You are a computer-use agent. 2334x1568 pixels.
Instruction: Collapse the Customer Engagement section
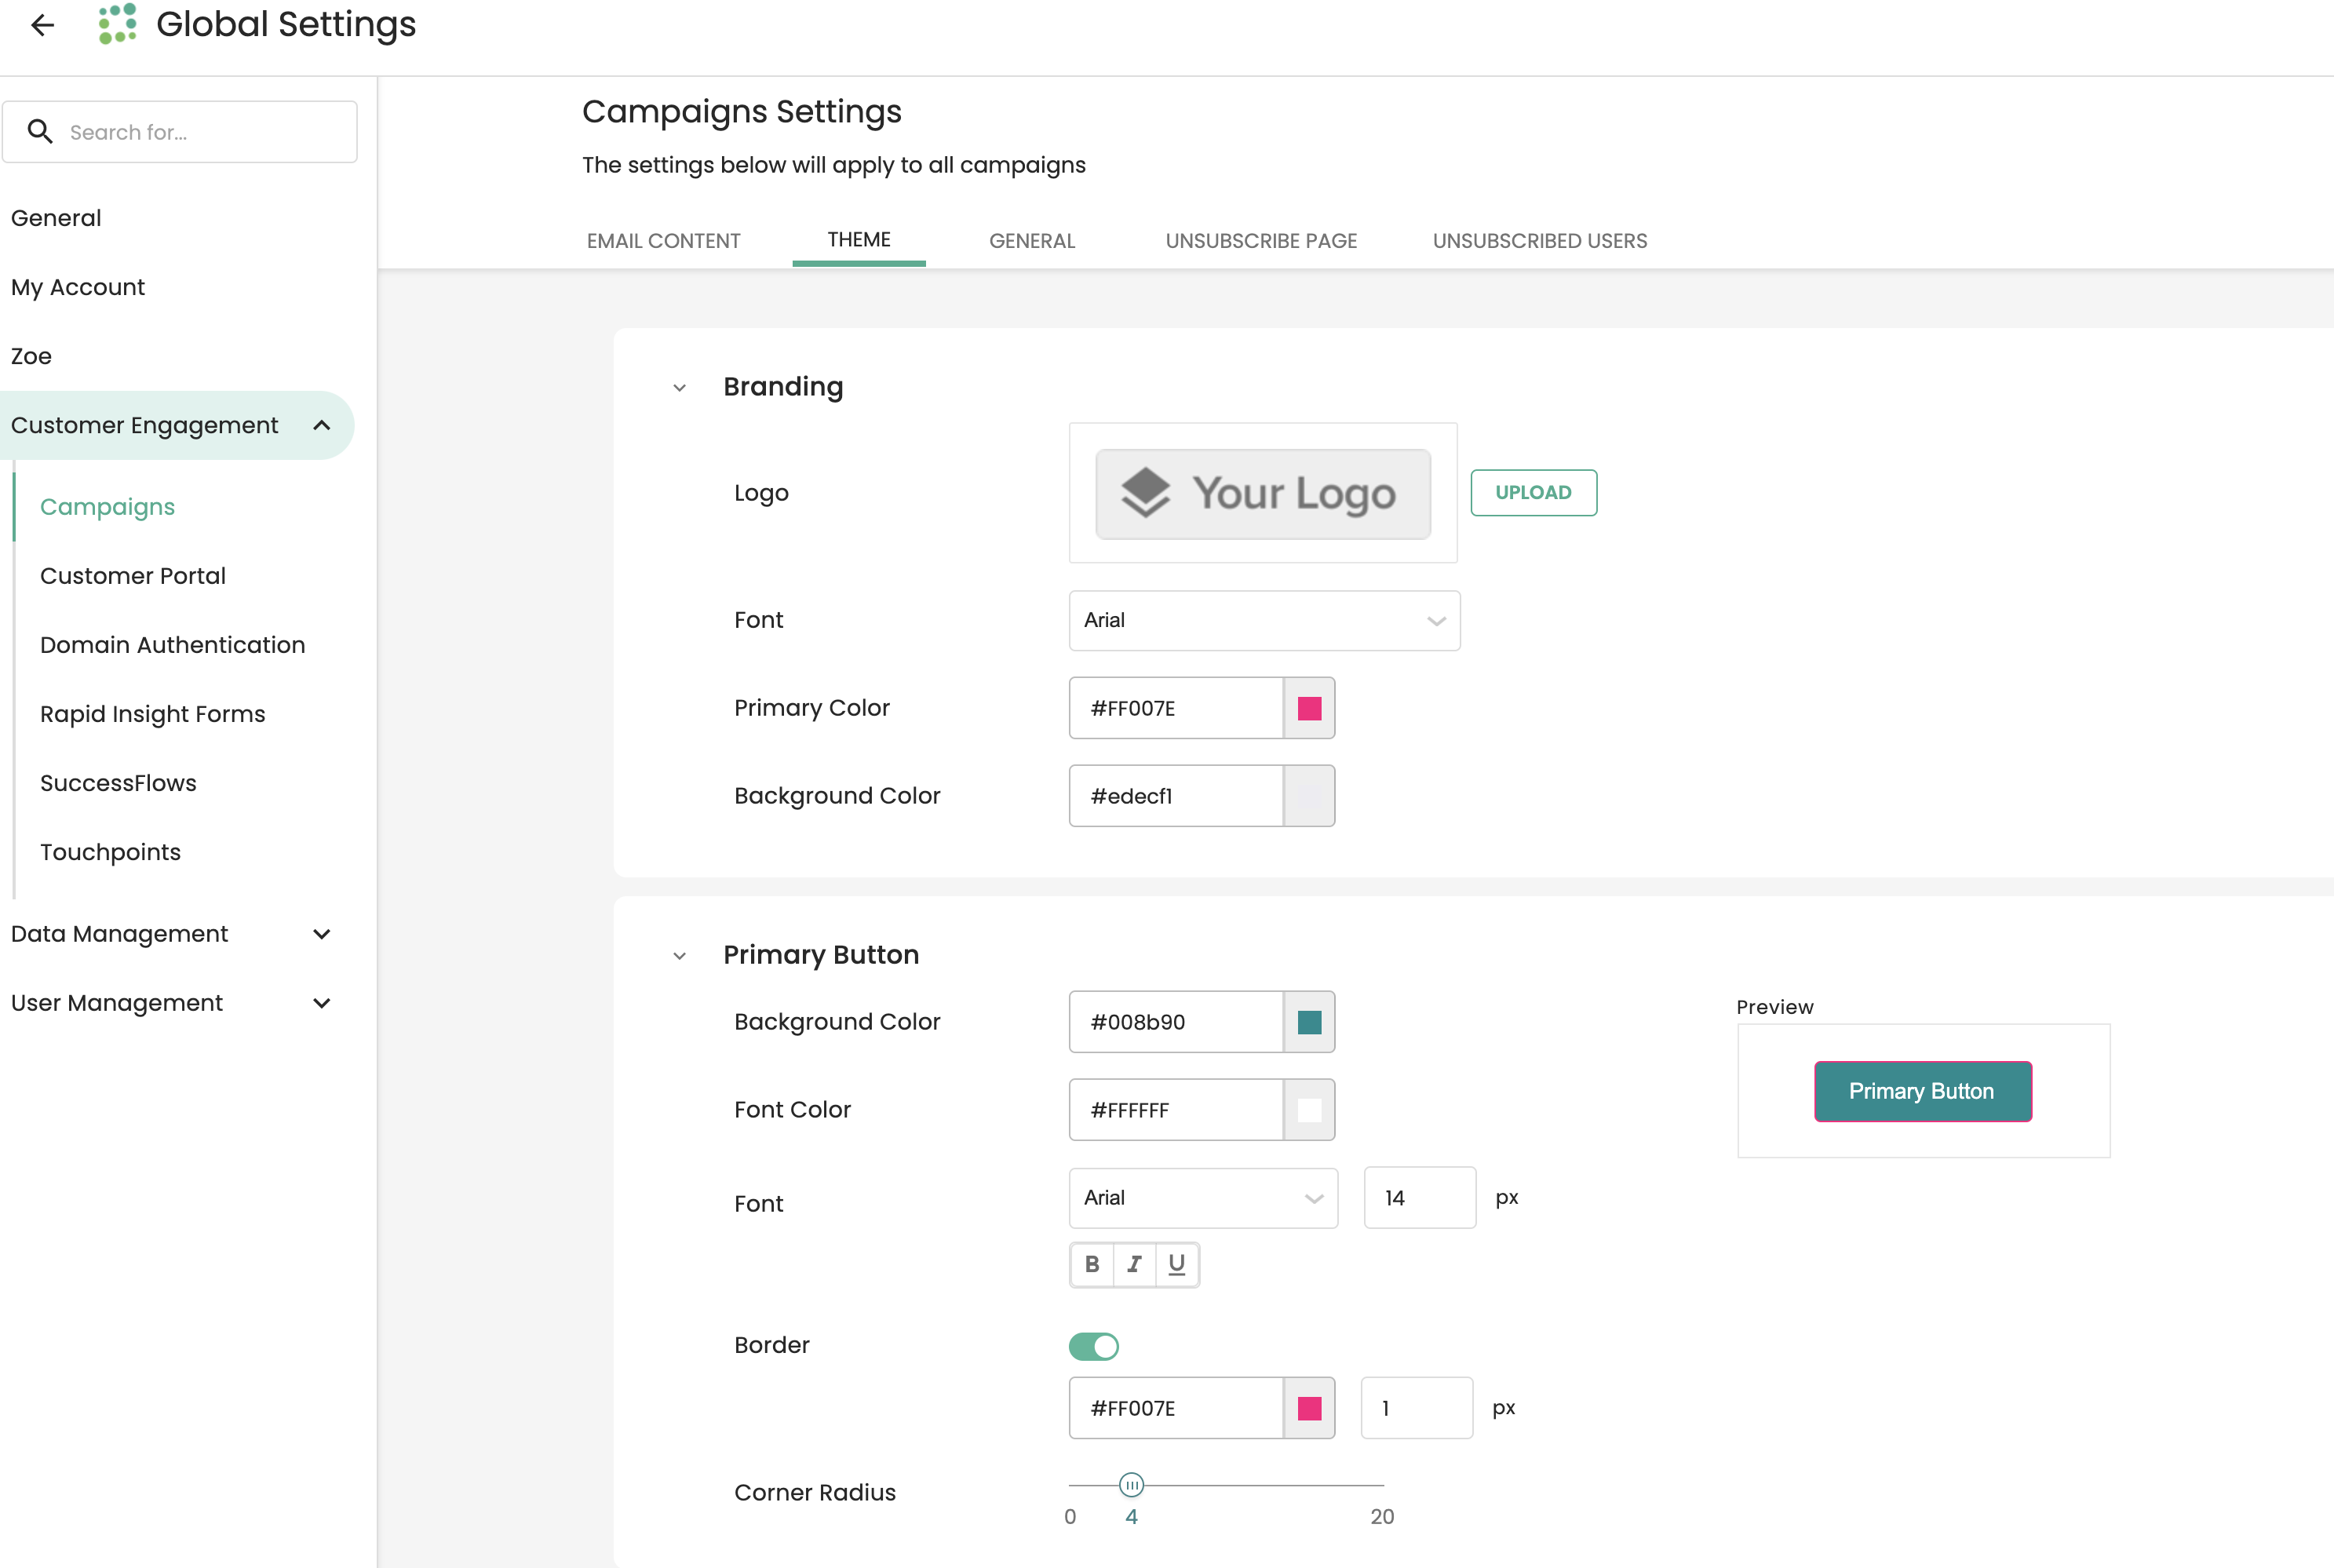tap(321, 425)
